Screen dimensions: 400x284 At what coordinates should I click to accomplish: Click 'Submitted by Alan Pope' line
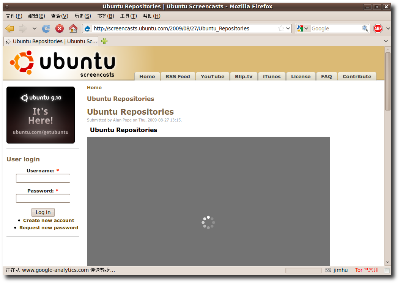pyautogui.click(x=134, y=120)
